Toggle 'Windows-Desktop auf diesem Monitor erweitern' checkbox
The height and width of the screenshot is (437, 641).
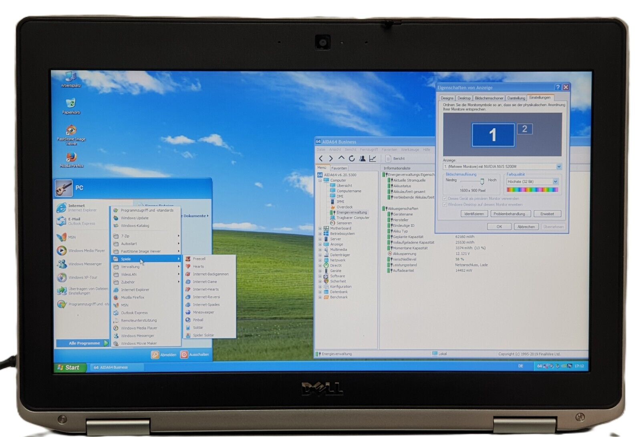pos(445,204)
